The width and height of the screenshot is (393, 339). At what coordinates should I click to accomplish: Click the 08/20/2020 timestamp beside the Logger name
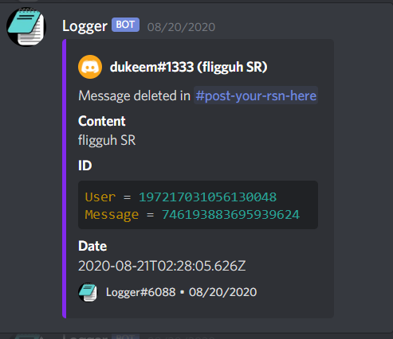[x=181, y=27]
